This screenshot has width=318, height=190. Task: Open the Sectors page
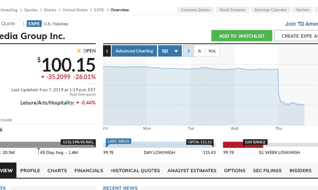(302, 10)
